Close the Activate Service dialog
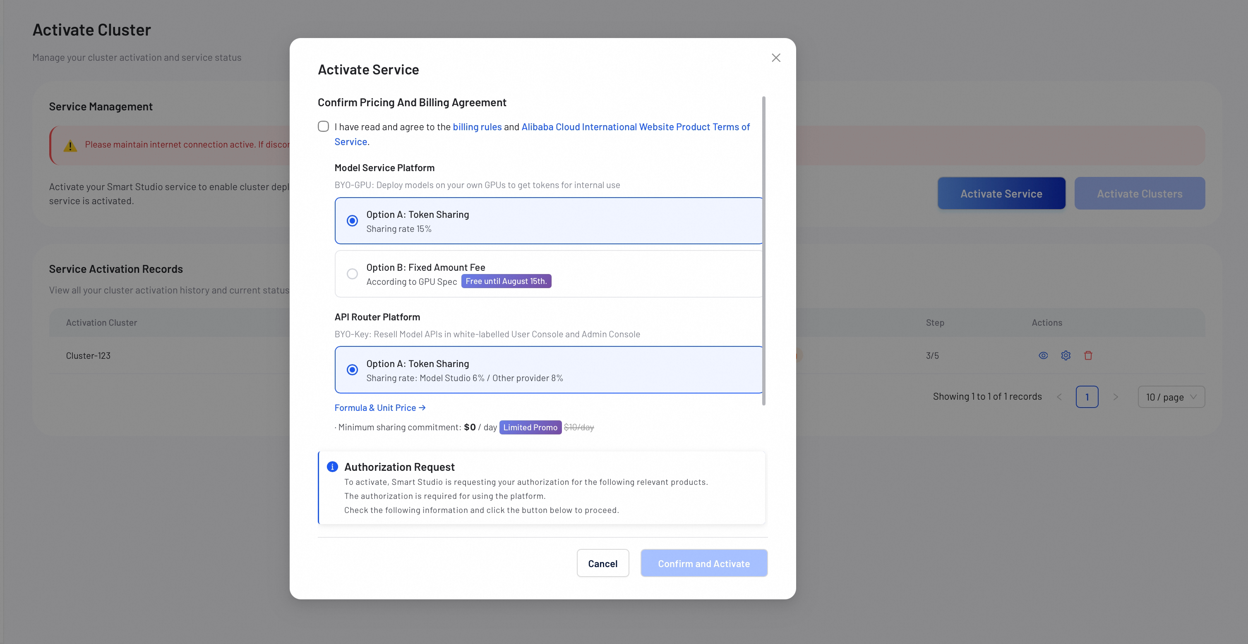Image resolution: width=1248 pixels, height=644 pixels. pyautogui.click(x=775, y=58)
